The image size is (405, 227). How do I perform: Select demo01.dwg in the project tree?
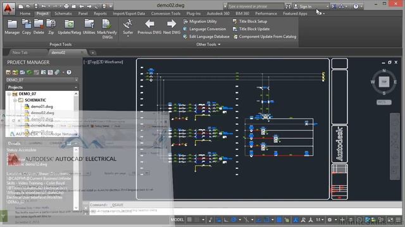42,107
